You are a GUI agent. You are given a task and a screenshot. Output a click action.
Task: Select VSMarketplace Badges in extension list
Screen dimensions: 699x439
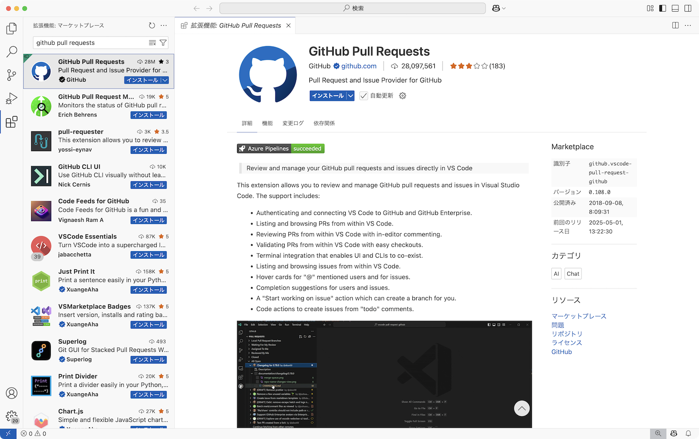coord(99,316)
